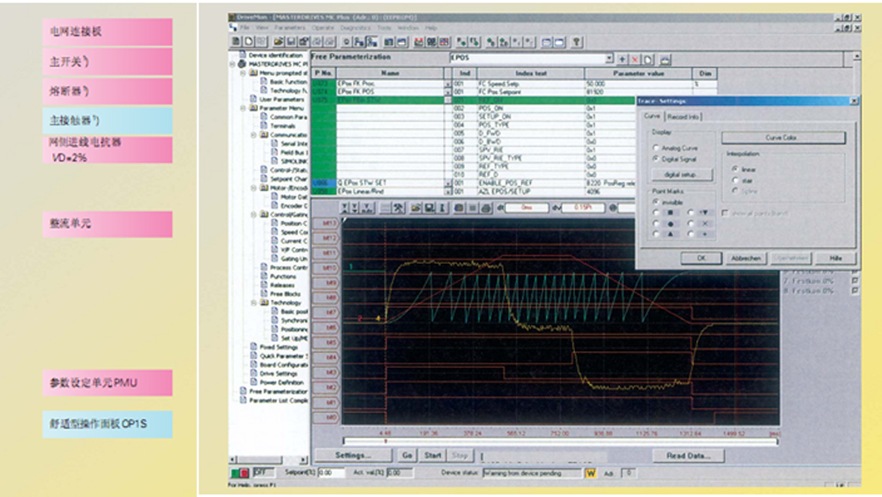
Task: Select invisible point marks option
Action: [656, 201]
